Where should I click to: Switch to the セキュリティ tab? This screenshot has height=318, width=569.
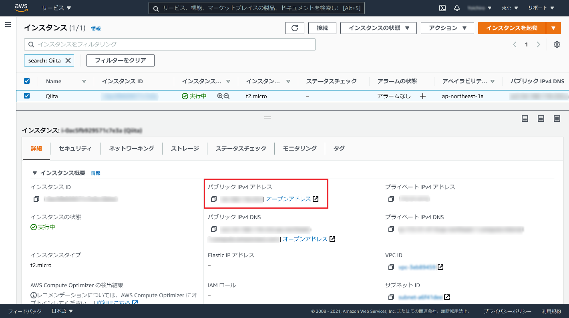[75, 148]
